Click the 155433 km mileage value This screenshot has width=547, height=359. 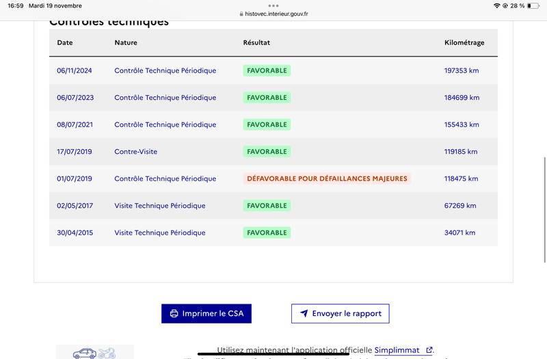461,124
